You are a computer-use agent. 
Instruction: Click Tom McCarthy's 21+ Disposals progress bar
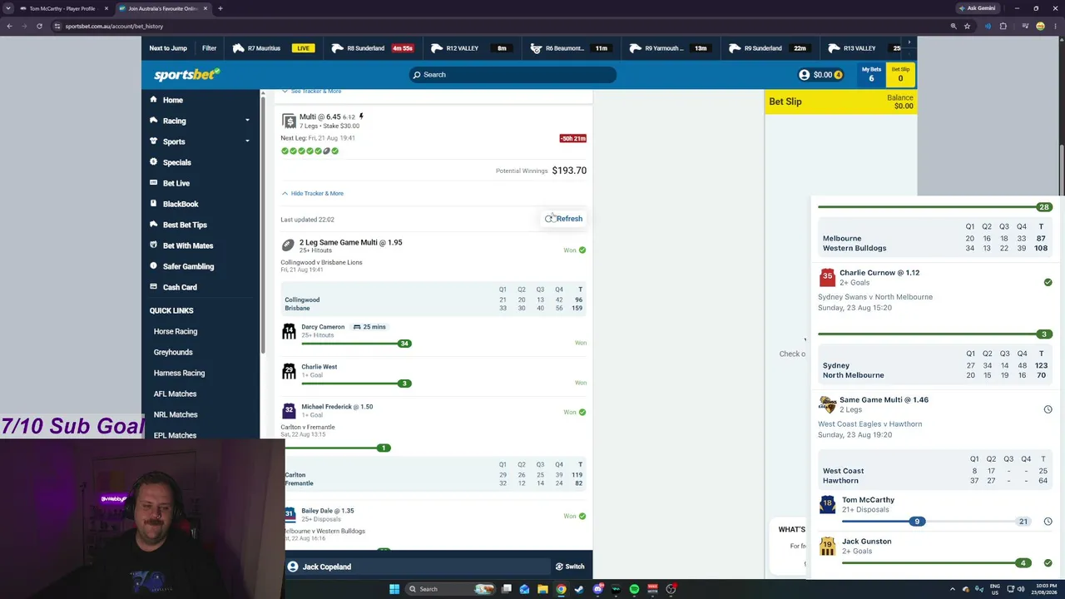pyautogui.click(x=936, y=521)
